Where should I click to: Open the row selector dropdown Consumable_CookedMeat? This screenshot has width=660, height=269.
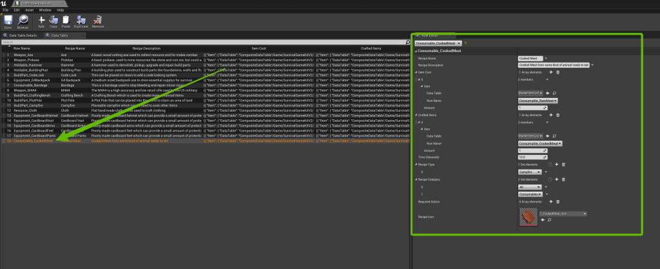437,43
